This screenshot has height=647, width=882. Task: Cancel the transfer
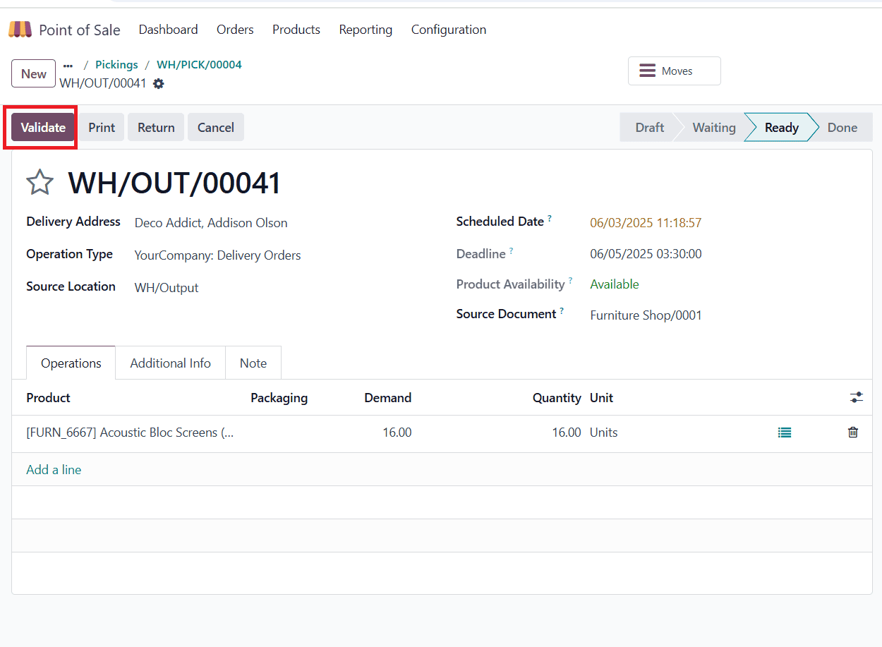point(216,128)
